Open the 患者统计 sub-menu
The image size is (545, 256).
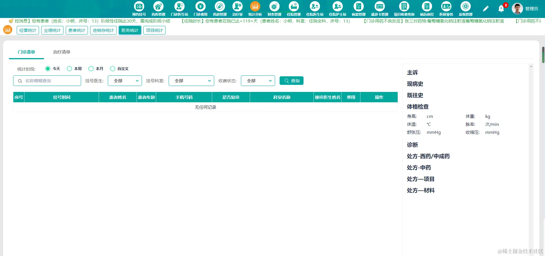77,30
